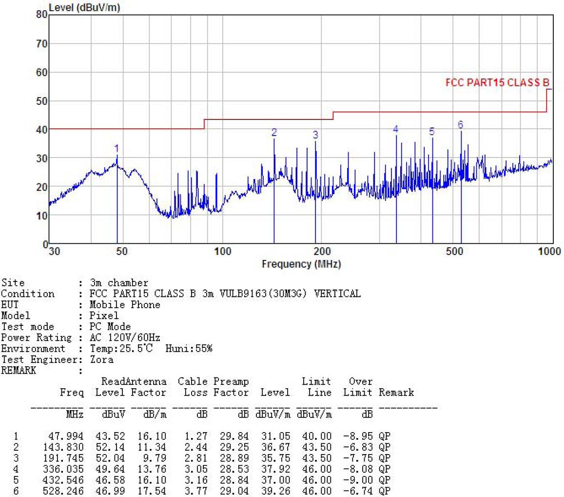Click the over limit value -6.83

click(357, 447)
